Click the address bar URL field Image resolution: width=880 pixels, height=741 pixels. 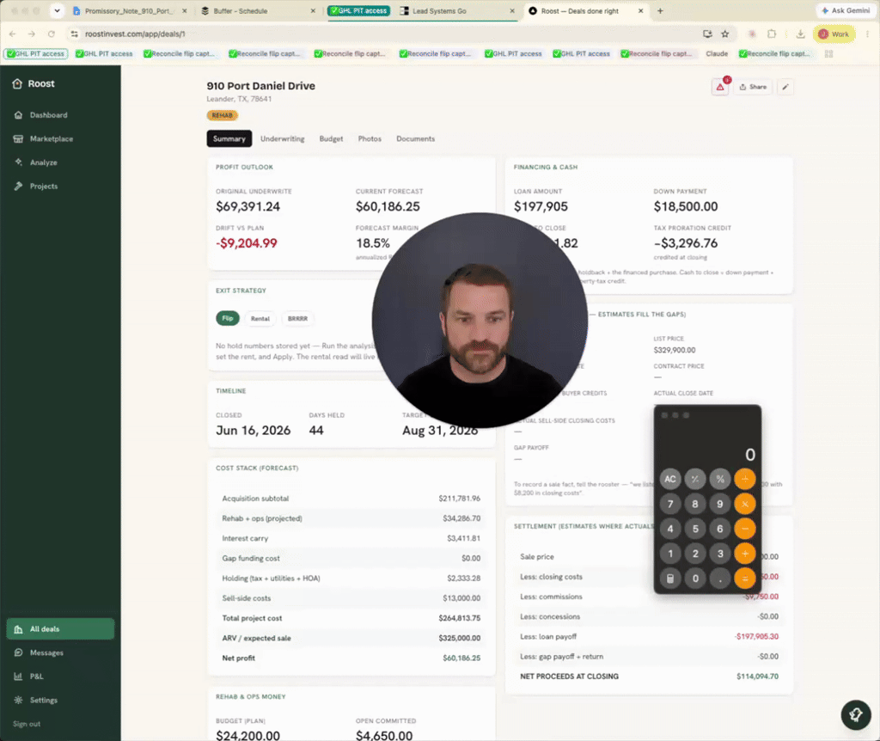click(x=388, y=34)
